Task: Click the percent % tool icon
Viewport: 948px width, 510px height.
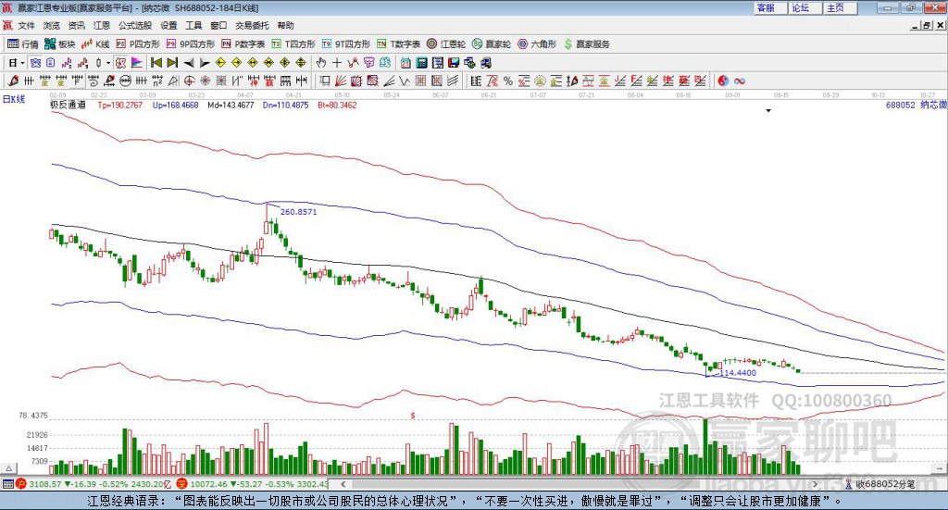Action: 508,81
